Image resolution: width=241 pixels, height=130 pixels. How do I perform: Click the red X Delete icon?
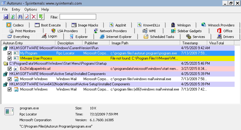tap(34, 17)
